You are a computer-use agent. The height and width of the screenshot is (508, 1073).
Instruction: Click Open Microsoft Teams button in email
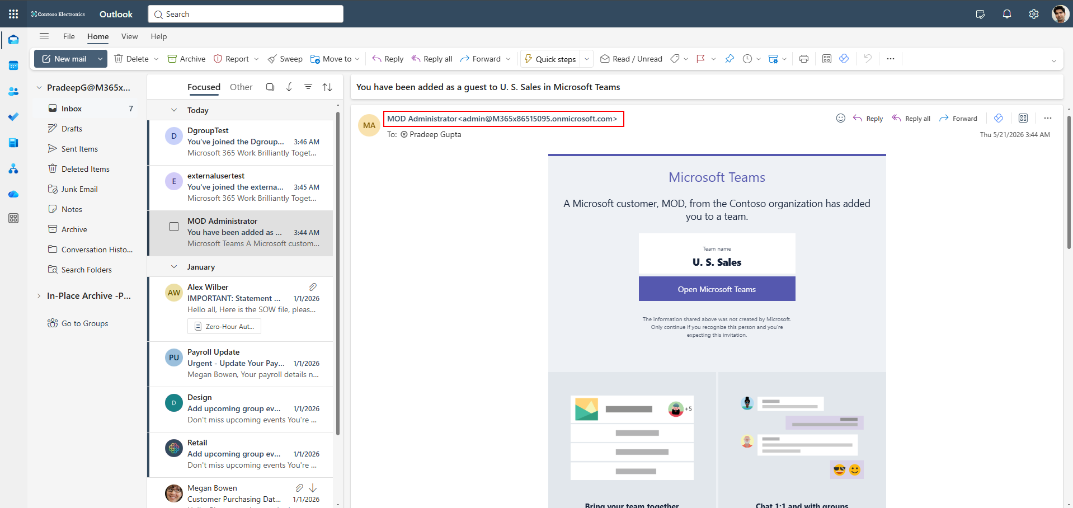tap(717, 289)
